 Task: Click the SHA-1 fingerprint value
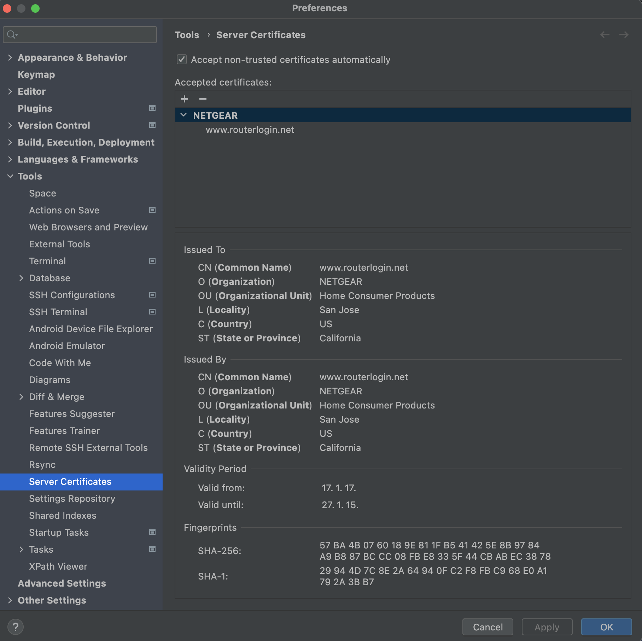433,576
